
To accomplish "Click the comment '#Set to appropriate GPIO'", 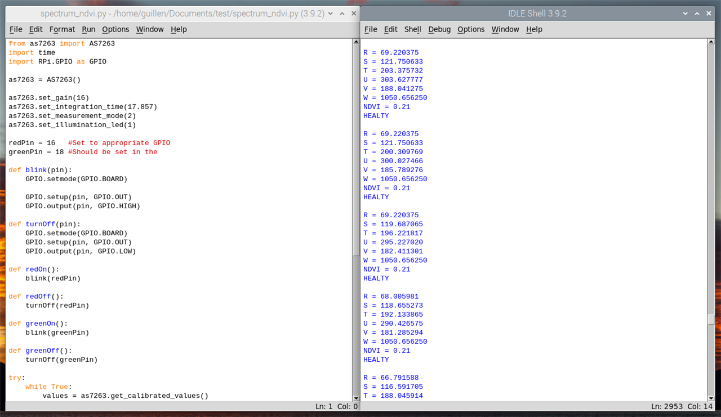I will (119, 142).
